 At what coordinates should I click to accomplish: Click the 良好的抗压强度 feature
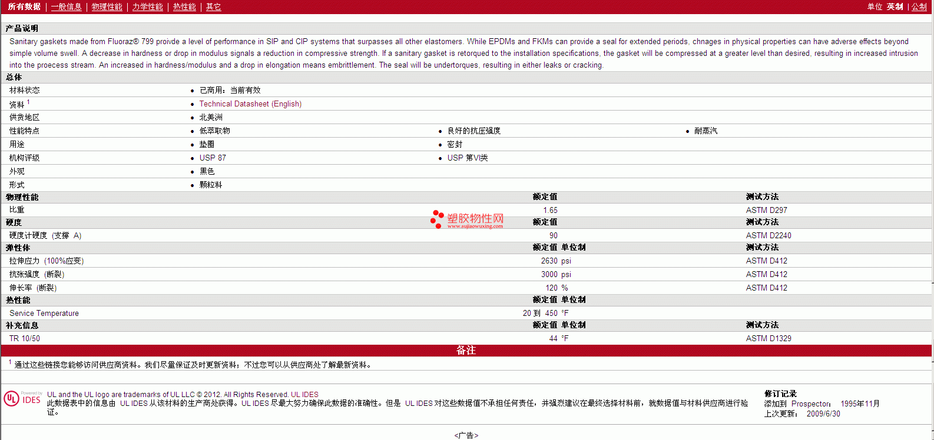(474, 131)
